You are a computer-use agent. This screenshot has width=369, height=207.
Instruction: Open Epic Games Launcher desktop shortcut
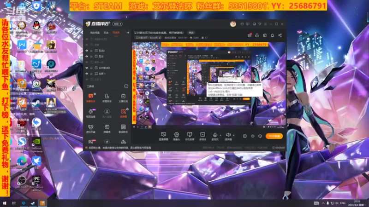(x=36, y=184)
